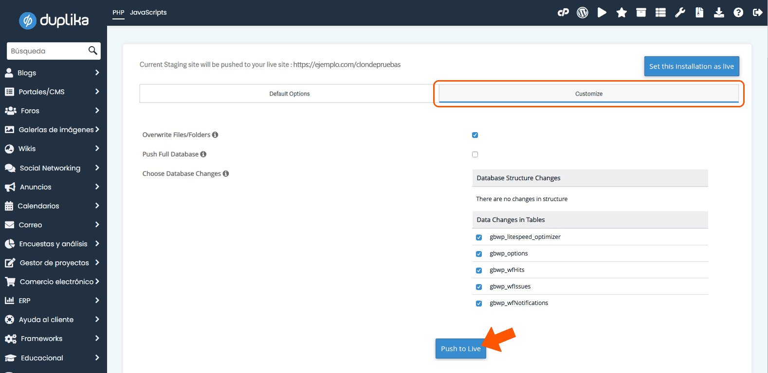Screen dimensions: 768x373
Task: Open the star ratings icon
Action: click(x=622, y=13)
